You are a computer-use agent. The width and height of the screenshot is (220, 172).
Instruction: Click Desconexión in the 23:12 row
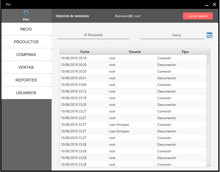(x=167, y=91)
